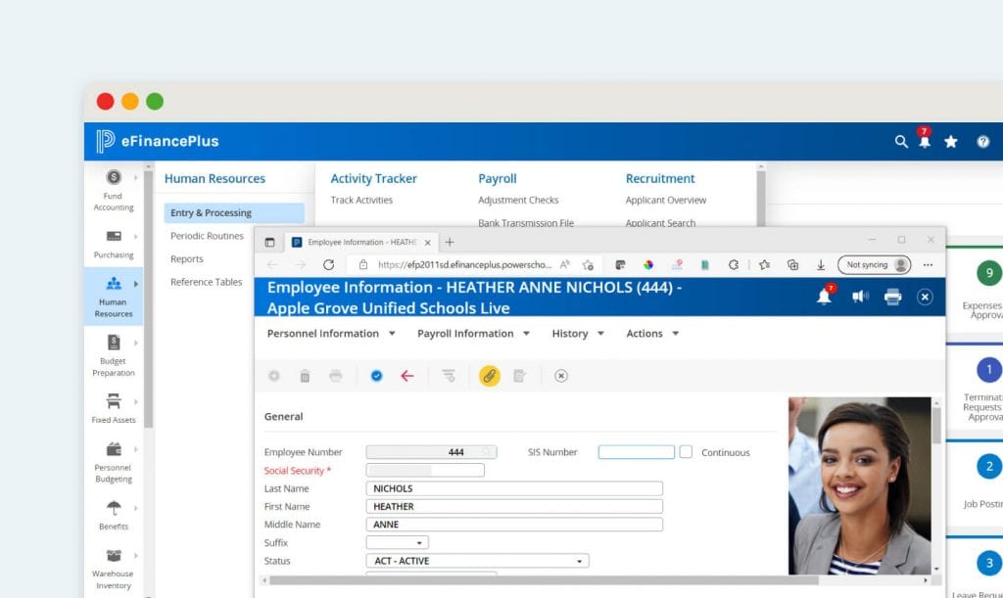Open the Payroll Information menu
The image size is (1003, 598).
point(466,333)
